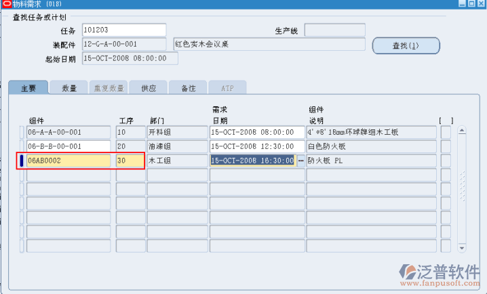Click the 任务 field containing 101203
The width and height of the screenshot is (487, 294).
click(123, 30)
